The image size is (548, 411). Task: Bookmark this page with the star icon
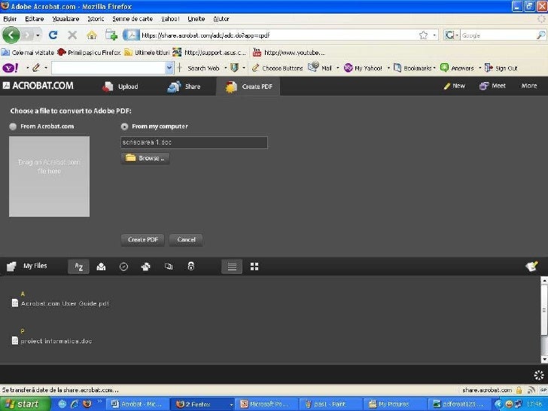pyautogui.click(x=423, y=35)
